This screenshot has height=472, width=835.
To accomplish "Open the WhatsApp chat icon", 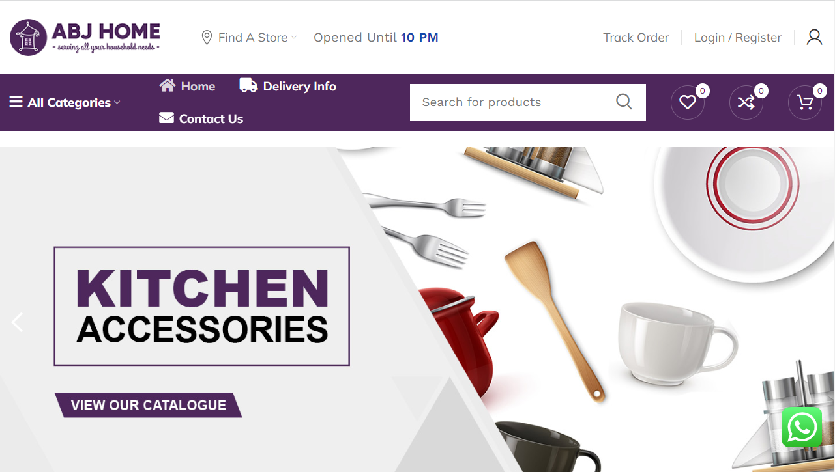I will pyautogui.click(x=802, y=428).
